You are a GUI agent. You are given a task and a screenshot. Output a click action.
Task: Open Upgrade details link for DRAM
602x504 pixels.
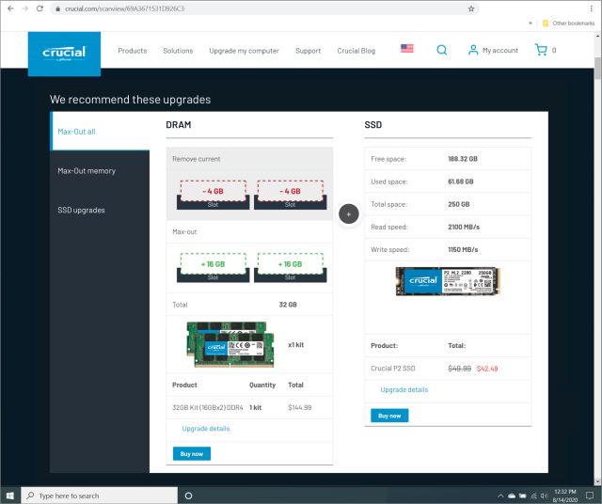205,429
